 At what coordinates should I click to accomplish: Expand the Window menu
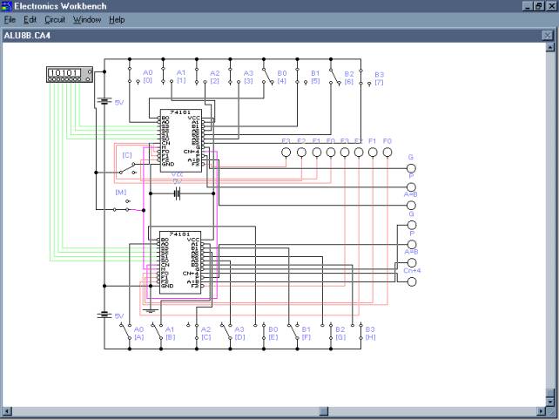click(x=87, y=19)
